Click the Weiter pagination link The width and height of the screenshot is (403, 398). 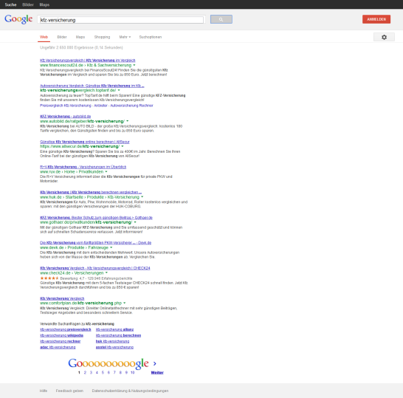(x=157, y=372)
